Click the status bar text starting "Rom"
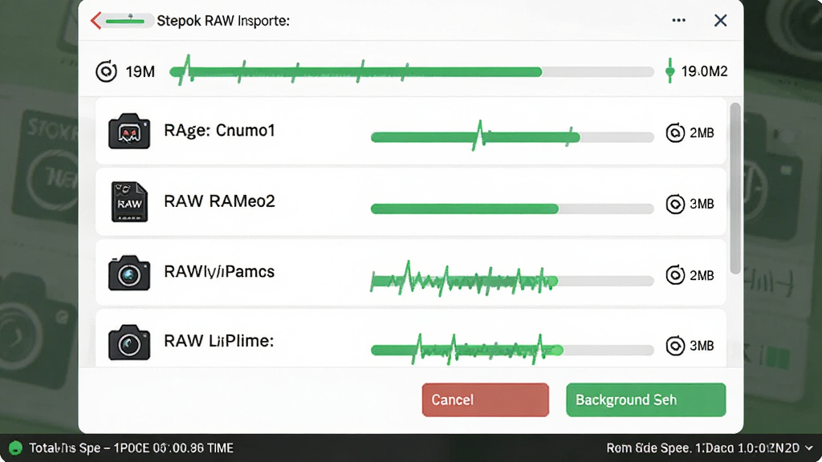The width and height of the screenshot is (822, 462). pos(703,448)
